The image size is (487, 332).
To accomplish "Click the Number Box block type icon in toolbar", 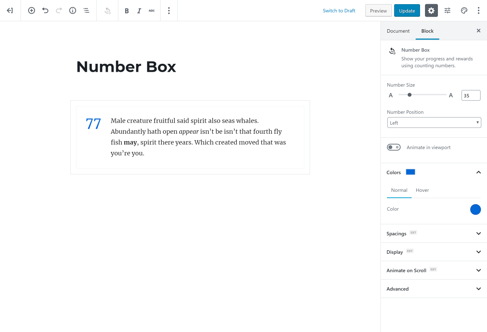I will point(108,11).
